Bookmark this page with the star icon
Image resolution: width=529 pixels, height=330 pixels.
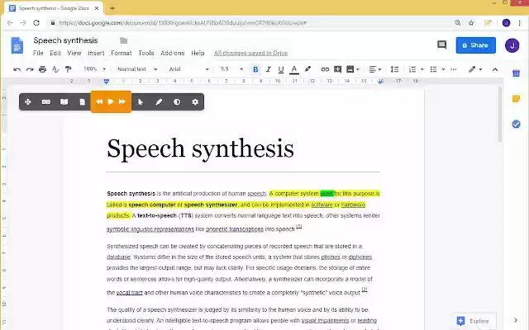pos(471,23)
